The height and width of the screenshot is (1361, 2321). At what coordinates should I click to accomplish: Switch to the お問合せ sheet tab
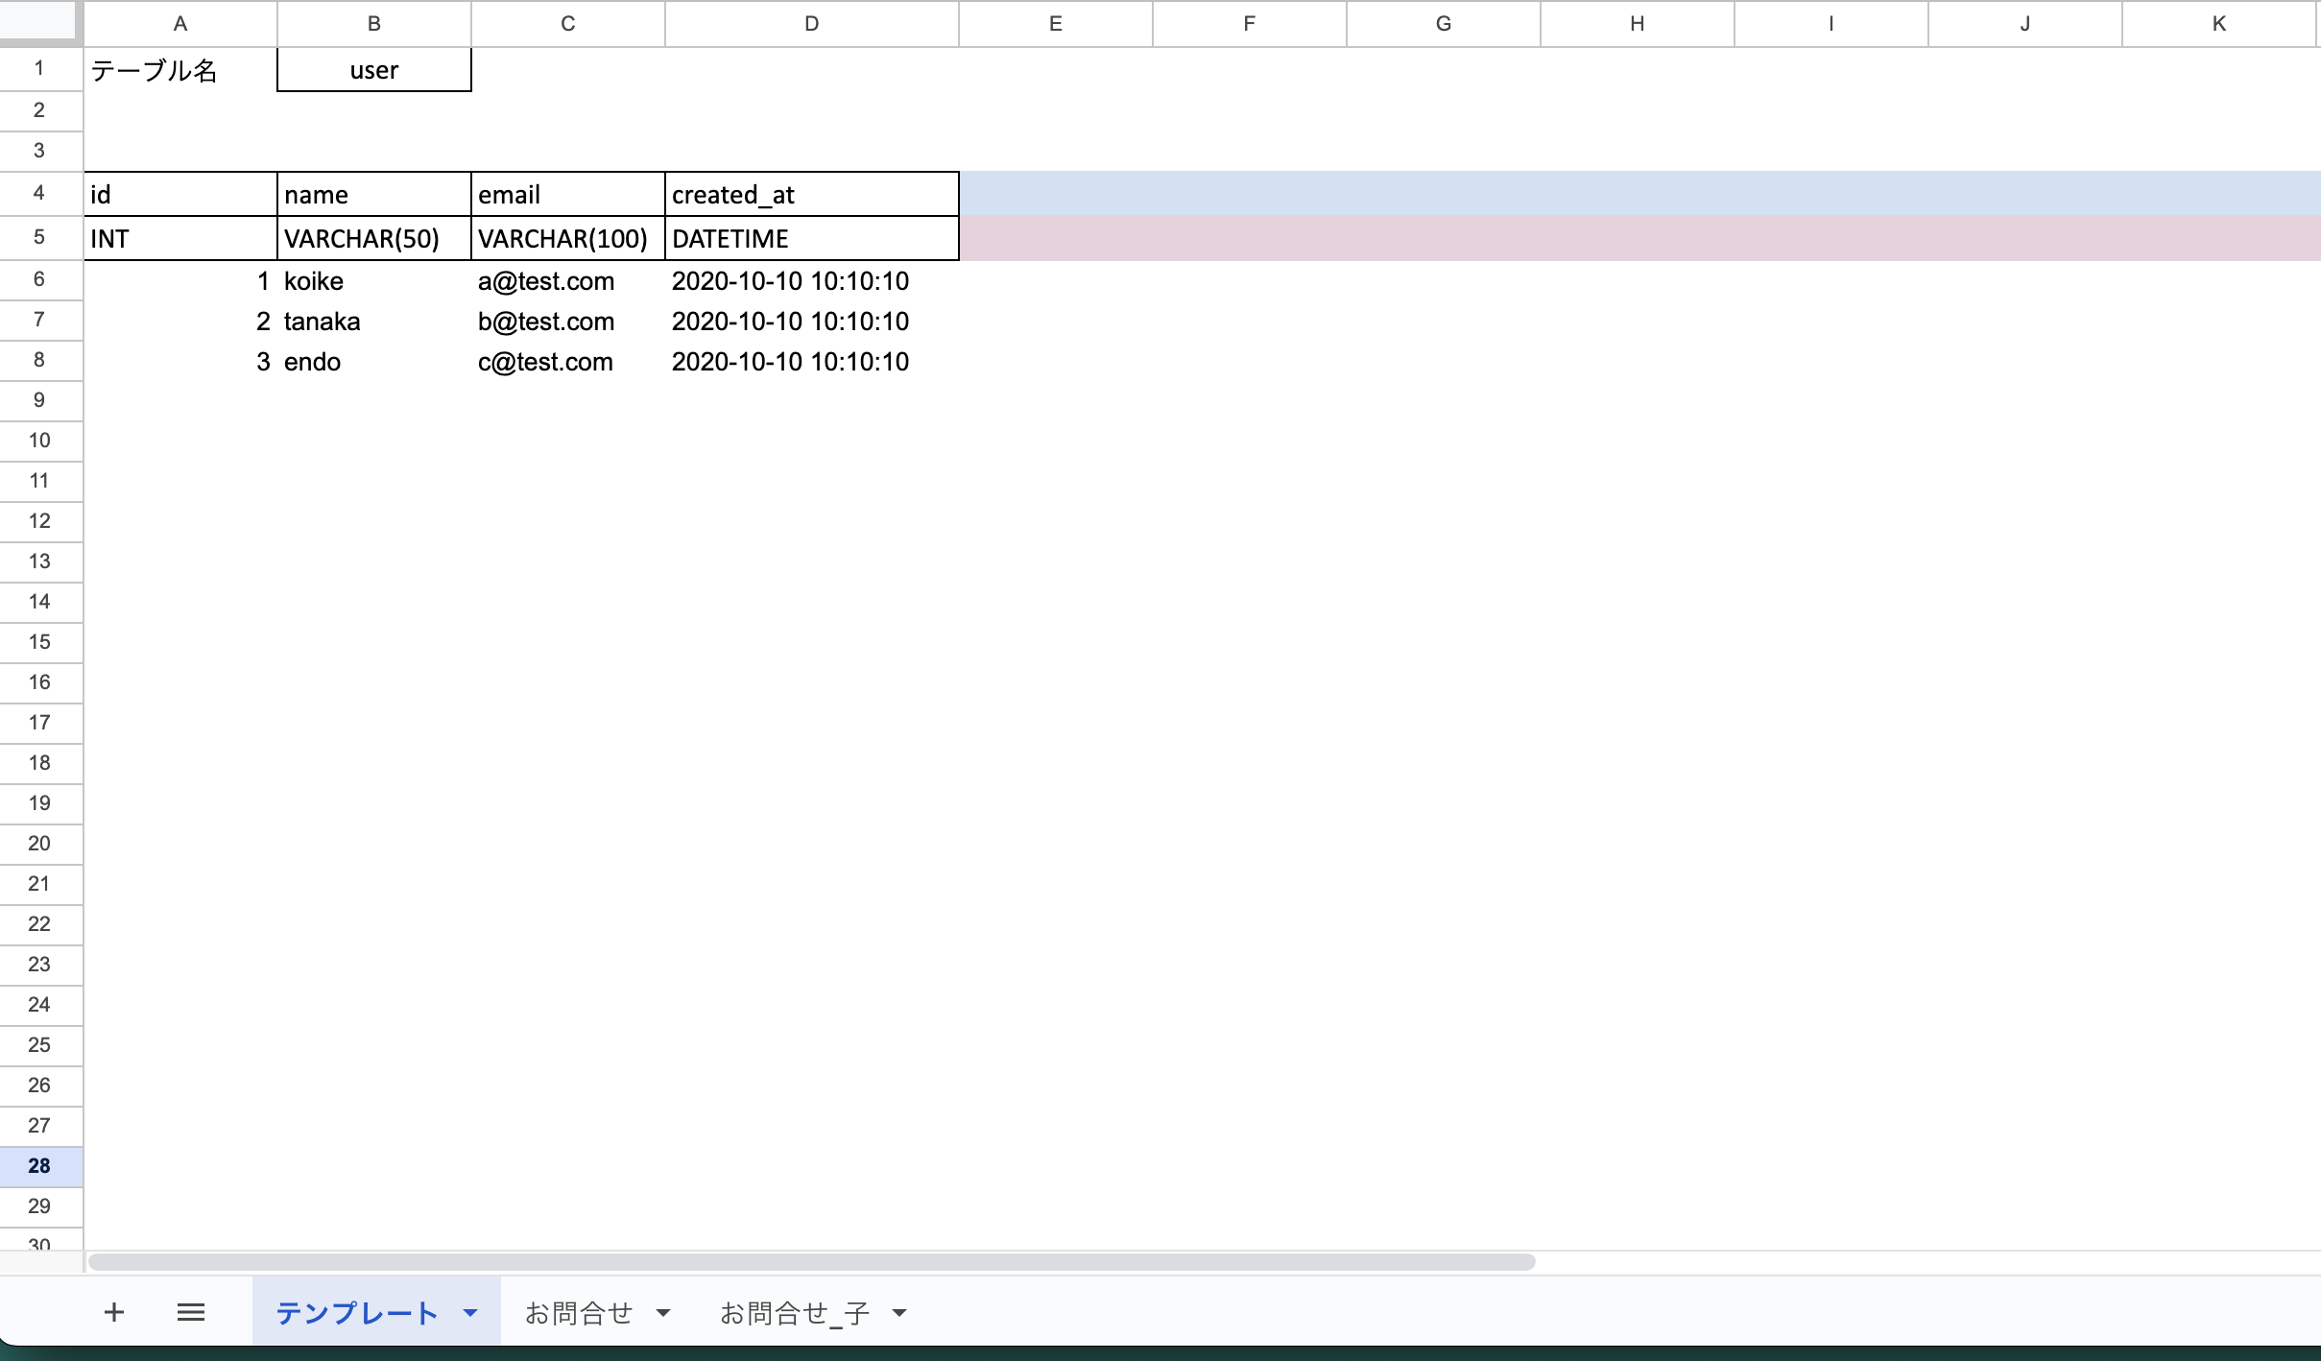579,1313
